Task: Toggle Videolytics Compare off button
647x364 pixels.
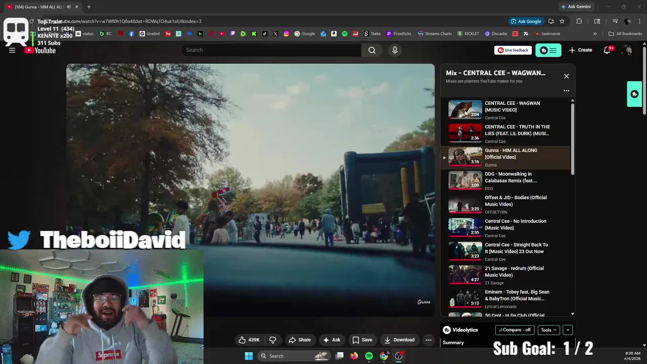Action: click(515, 330)
